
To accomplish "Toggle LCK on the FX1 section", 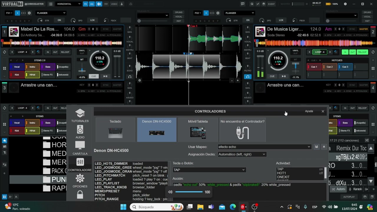I will 92,20.
